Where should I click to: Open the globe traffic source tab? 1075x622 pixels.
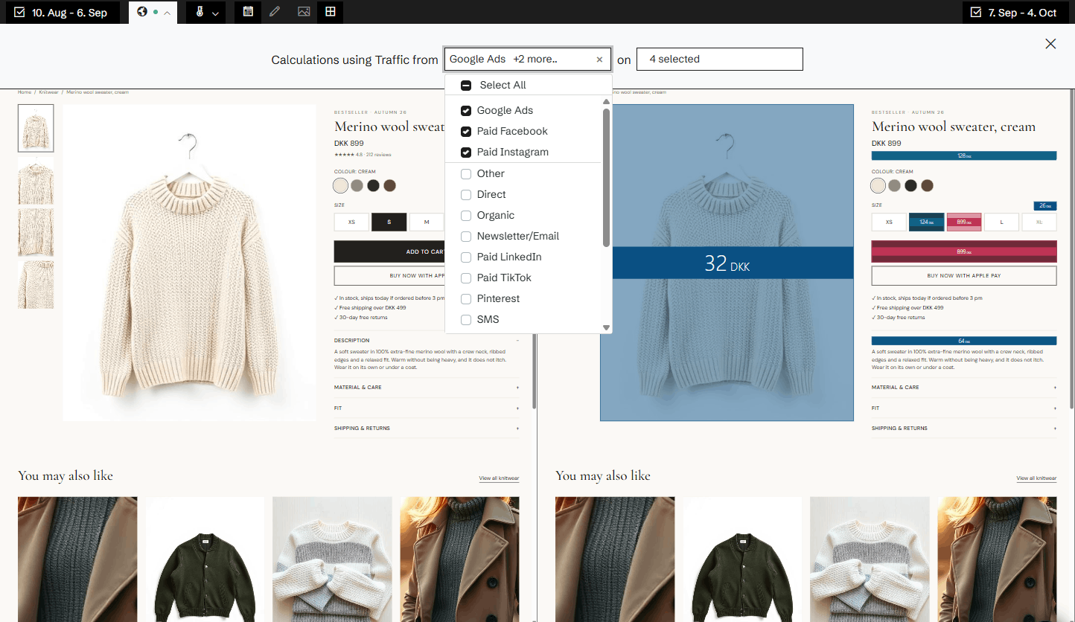(153, 13)
